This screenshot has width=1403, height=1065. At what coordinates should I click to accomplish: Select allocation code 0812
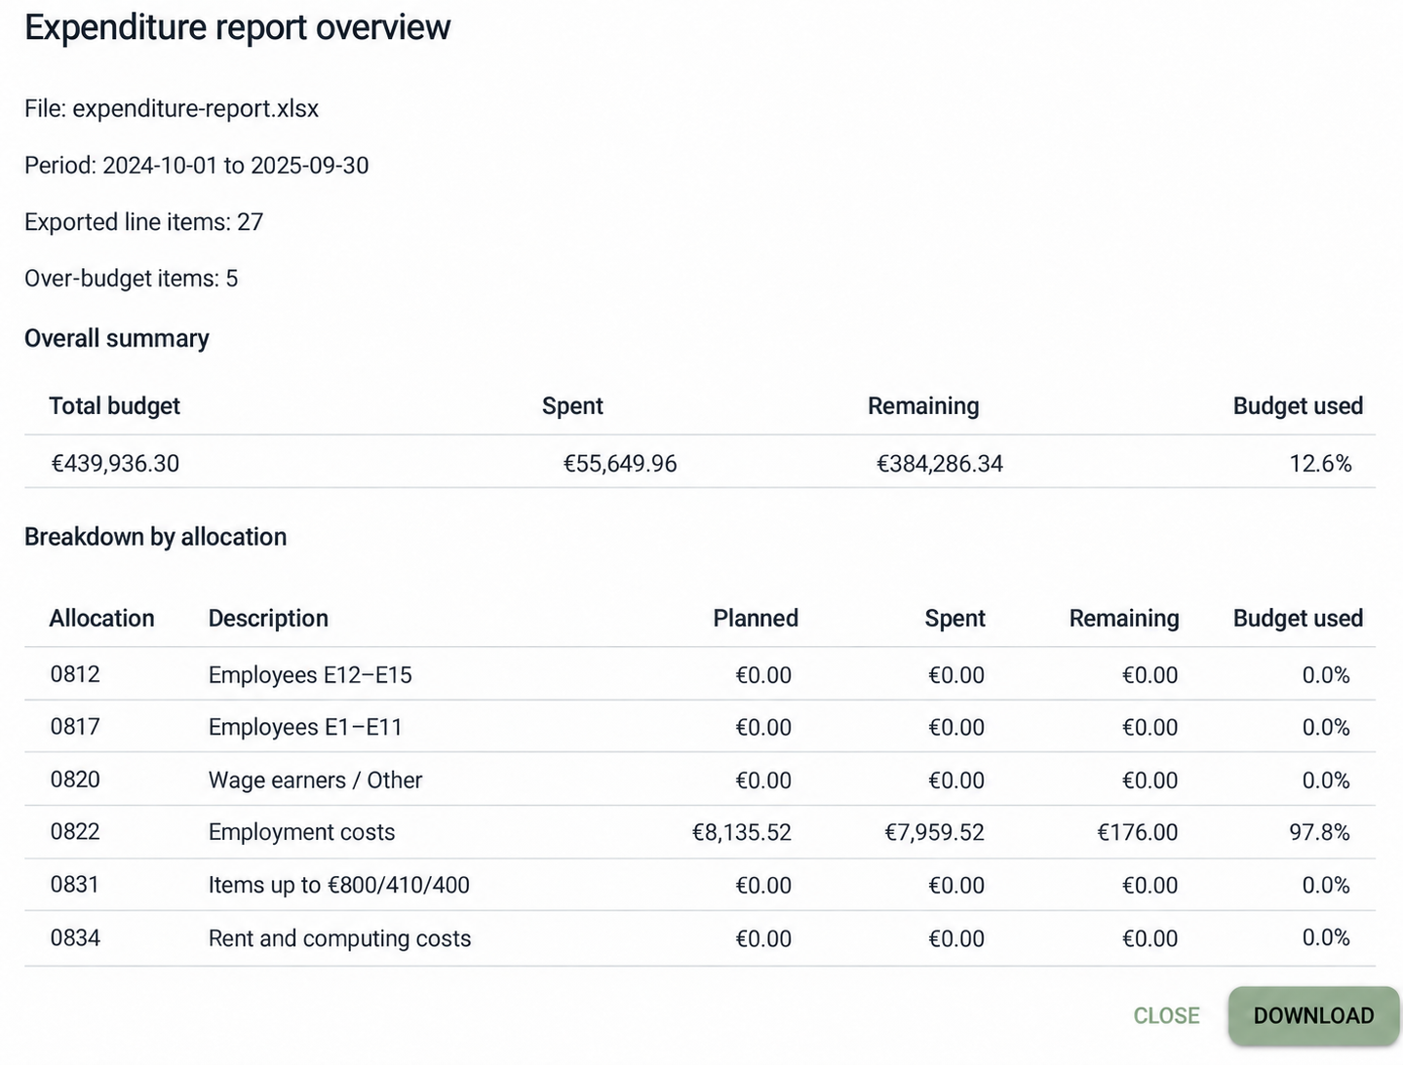point(75,674)
